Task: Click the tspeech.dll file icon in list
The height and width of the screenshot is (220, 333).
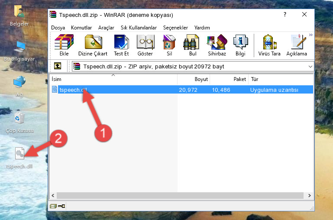Action: coord(55,89)
